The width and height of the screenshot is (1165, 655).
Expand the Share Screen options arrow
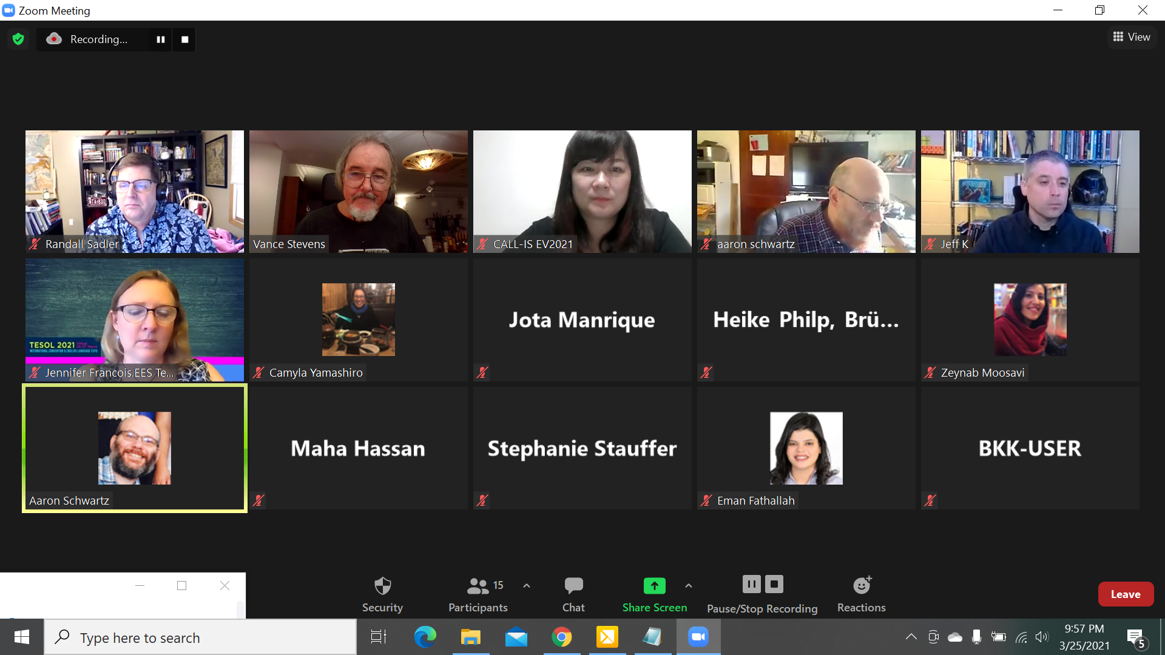[x=688, y=586]
